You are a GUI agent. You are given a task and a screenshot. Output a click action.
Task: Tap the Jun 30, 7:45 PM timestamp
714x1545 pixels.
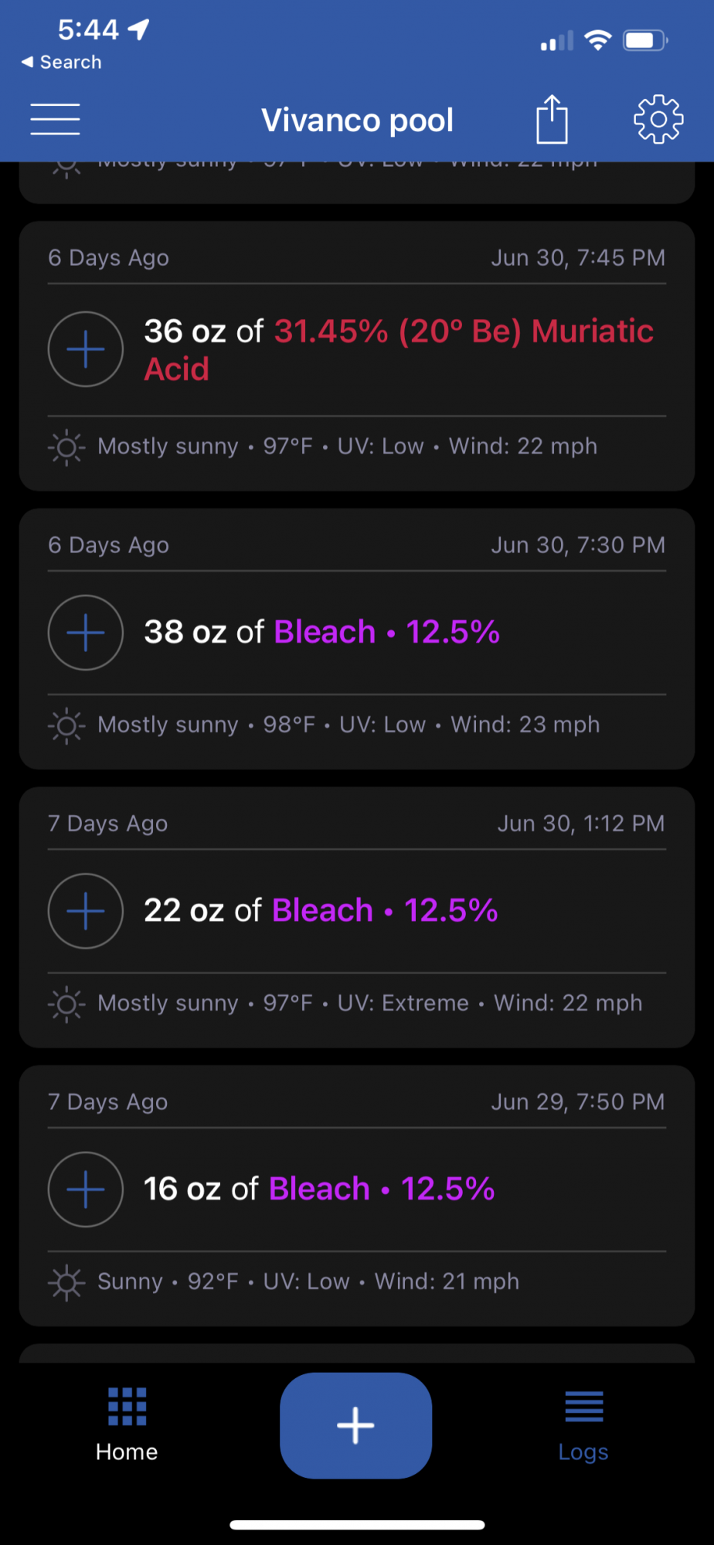[578, 257]
